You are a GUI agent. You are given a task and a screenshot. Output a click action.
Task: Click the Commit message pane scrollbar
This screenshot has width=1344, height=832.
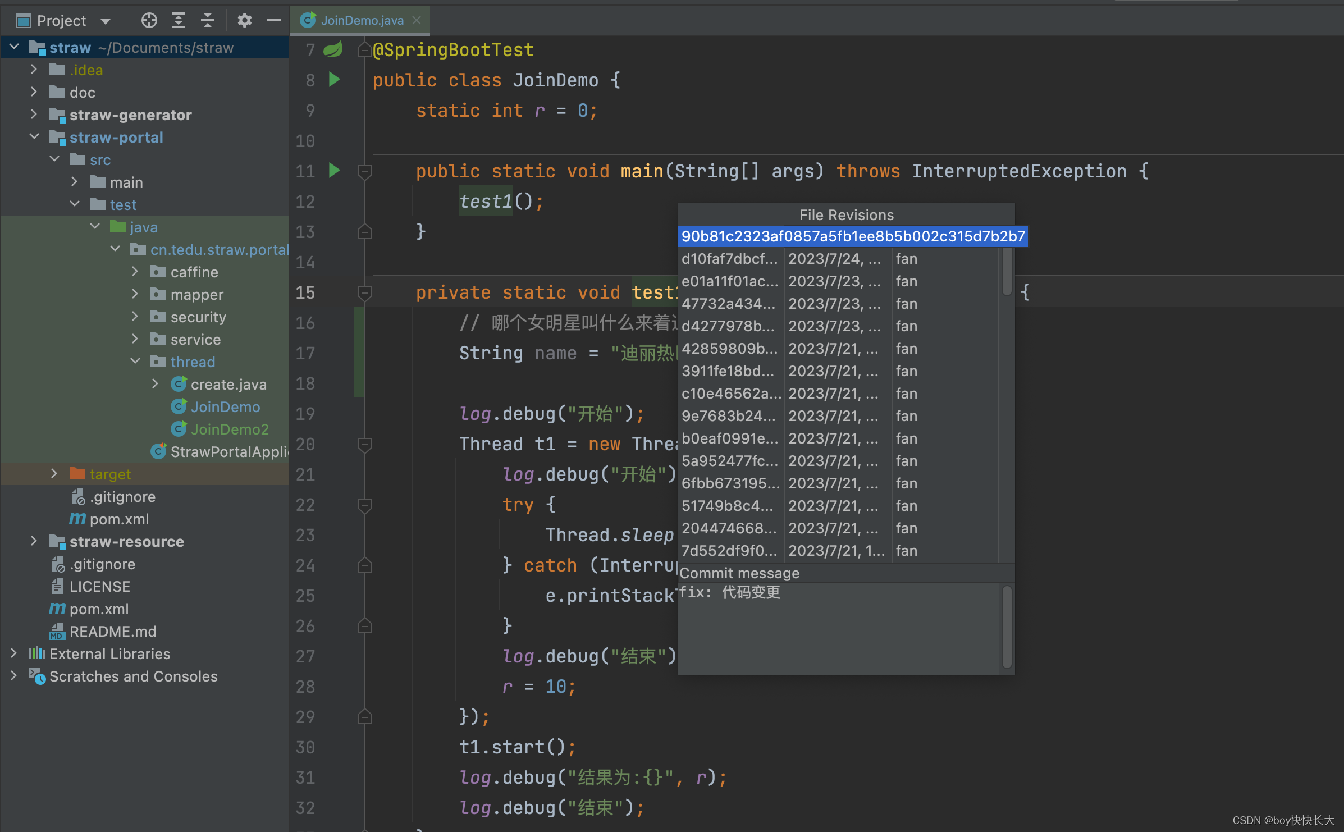click(x=1007, y=627)
